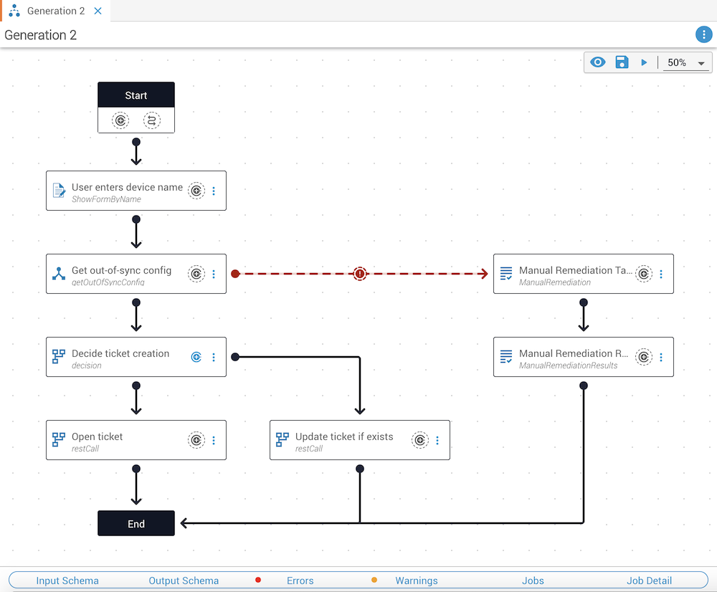
Task: Click the Manual Remediation Ta... list icon
Action: (x=505, y=274)
